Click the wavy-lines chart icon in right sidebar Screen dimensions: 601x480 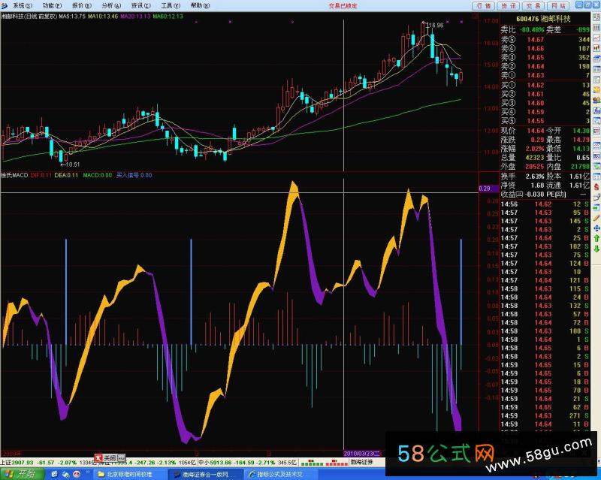tap(596, 146)
